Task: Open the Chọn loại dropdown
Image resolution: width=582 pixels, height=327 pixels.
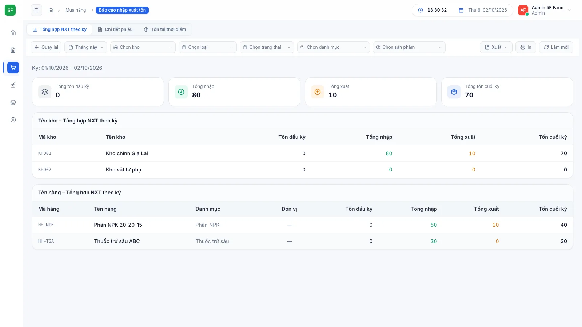Action: [208, 47]
